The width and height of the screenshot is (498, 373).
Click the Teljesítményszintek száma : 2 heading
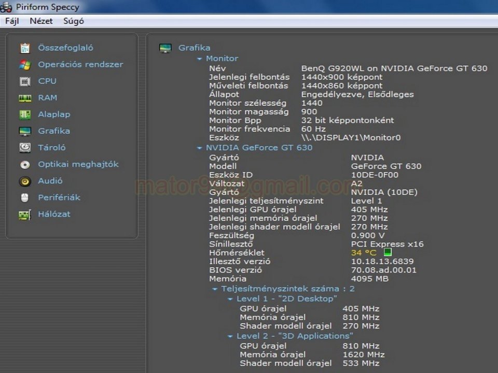[x=288, y=289]
